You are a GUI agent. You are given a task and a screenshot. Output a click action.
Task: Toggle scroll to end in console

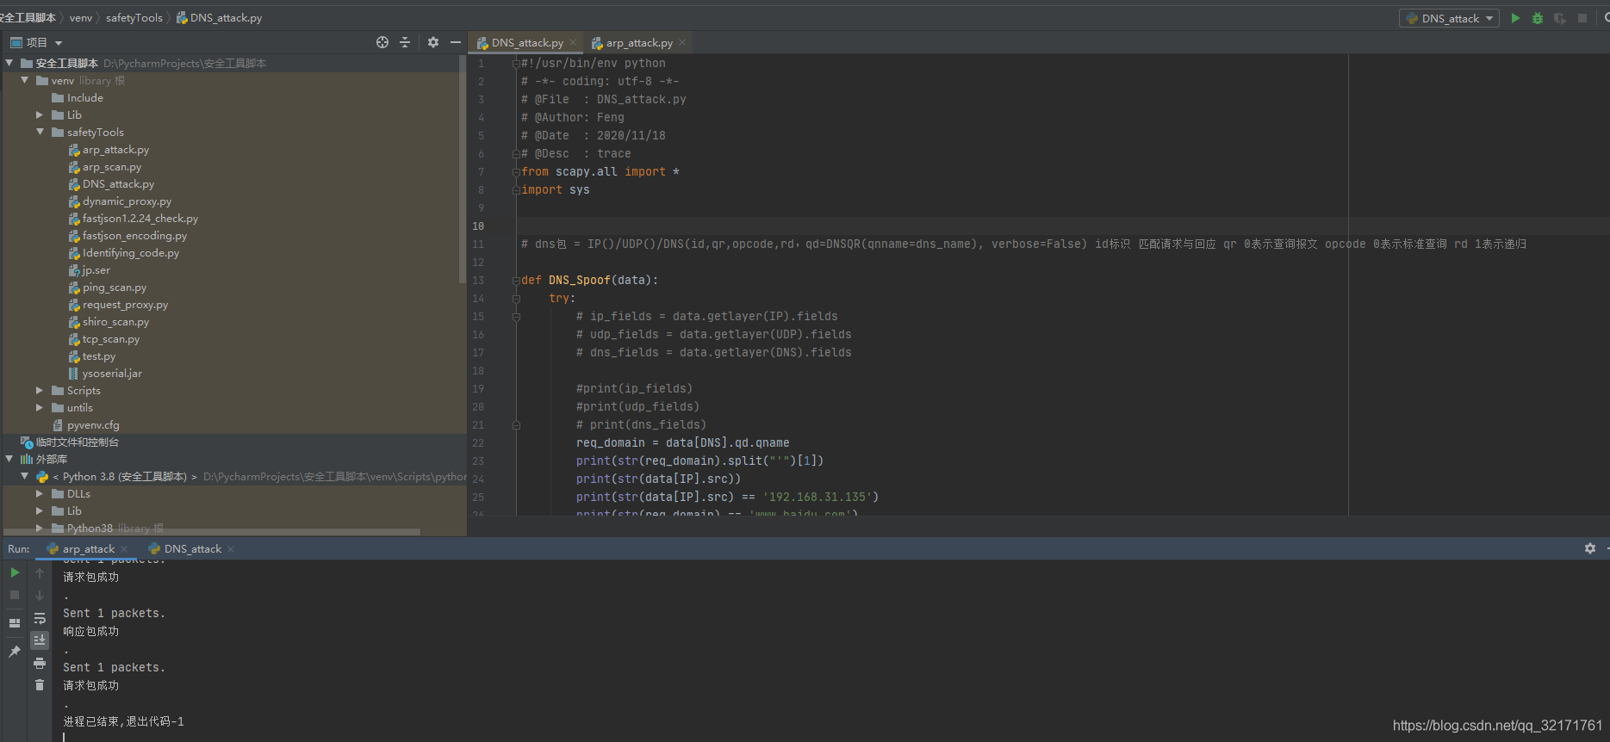(40, 640)
